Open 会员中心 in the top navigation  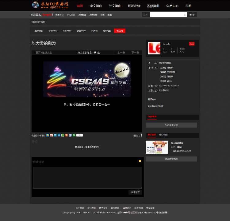pyautogui.click(x=172, y=6)
